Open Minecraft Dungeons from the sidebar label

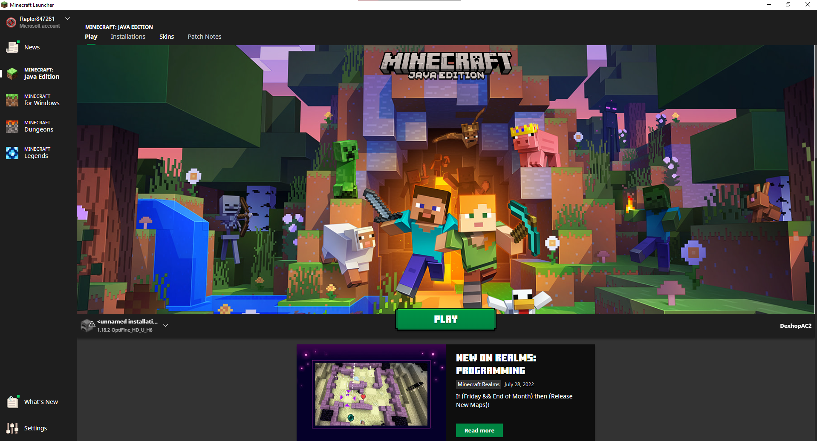pyautogui.click(x=39, y=126)
